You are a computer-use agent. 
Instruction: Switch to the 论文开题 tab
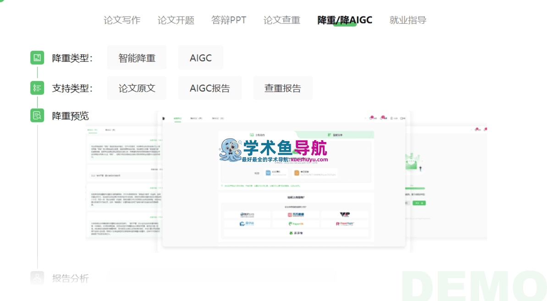(176, 20)
